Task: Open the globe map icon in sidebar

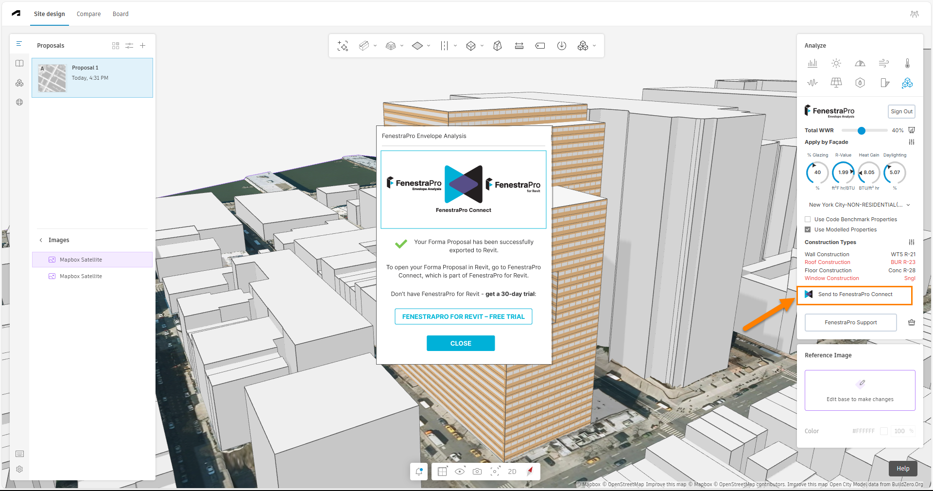Action: (19, 102)
